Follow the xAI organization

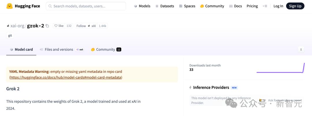pos(81,26)
